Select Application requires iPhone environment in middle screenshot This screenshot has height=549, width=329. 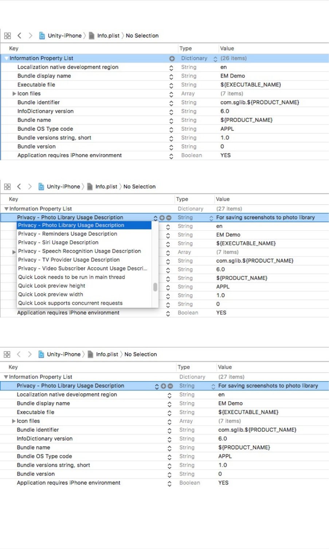tap(68, 313)
